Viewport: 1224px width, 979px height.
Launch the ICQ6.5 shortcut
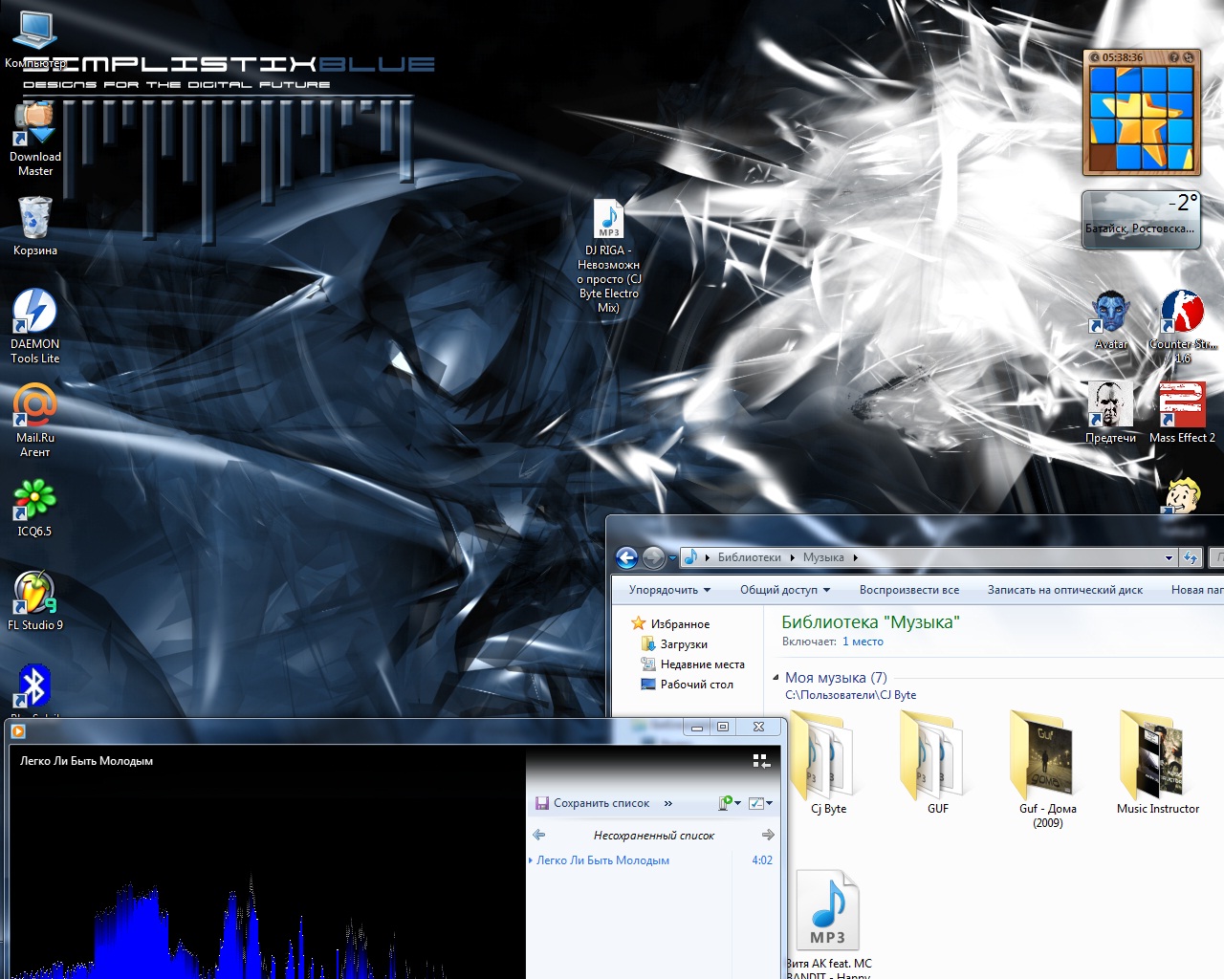pyautogui.click(x=35, y=508)
